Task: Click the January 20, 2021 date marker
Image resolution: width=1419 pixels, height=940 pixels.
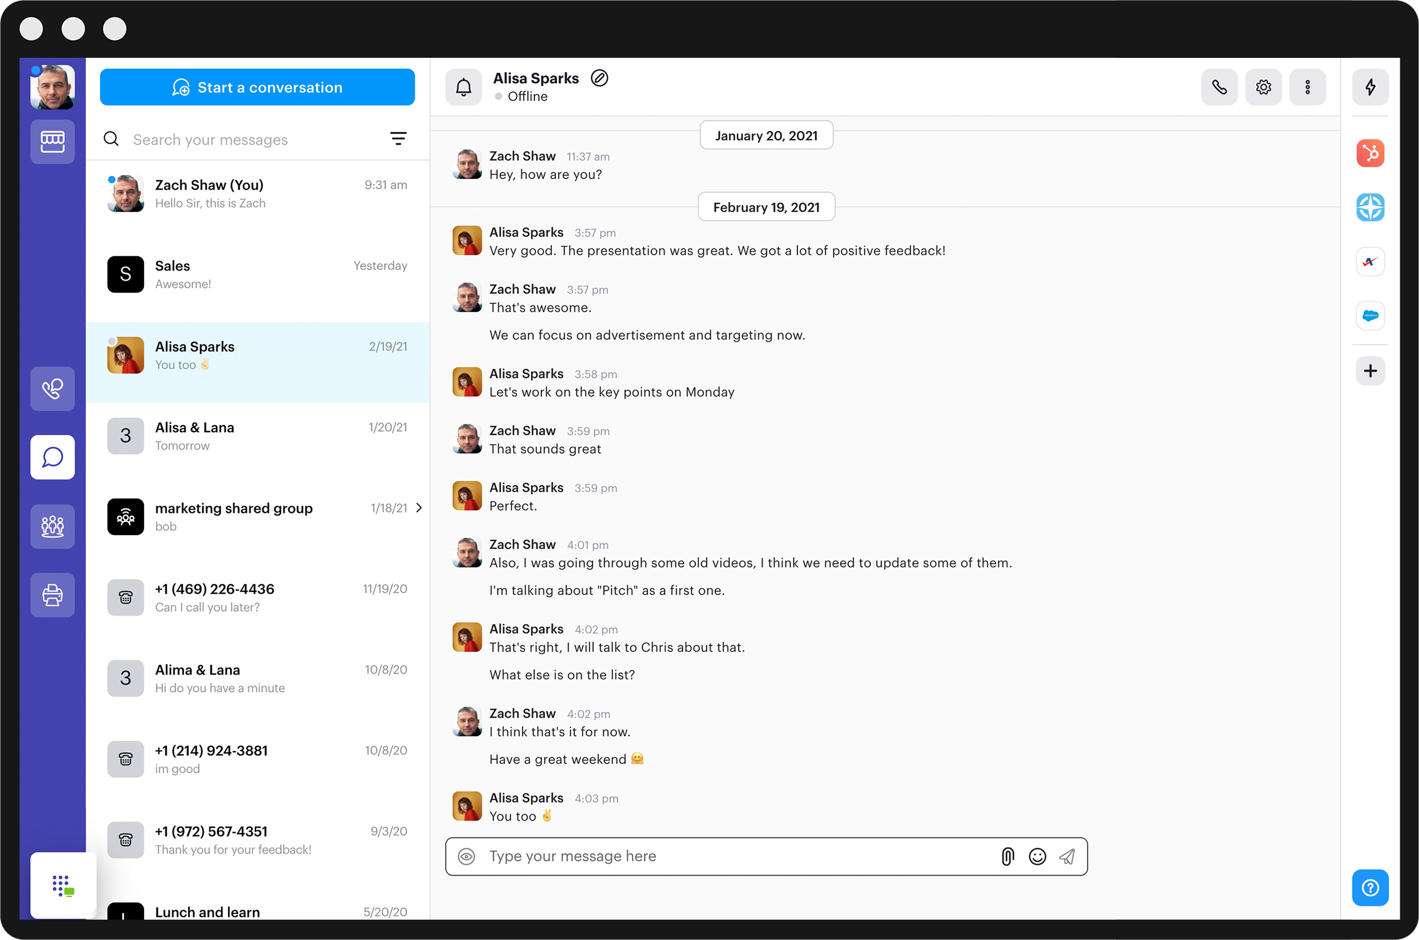Action: click(x=766, y=136)
